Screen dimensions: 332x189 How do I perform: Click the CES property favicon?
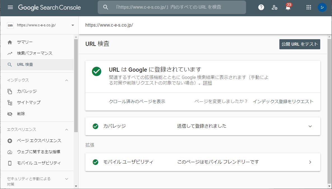click(10, 25)
